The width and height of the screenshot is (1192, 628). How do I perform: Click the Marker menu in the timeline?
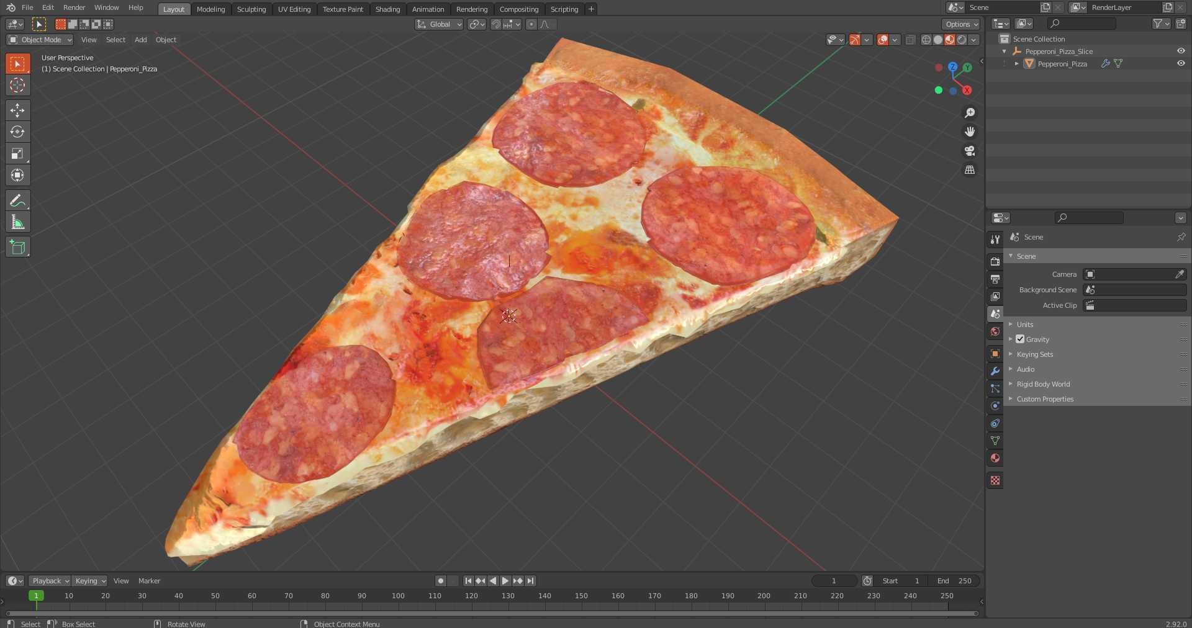[x=149, y=581]
